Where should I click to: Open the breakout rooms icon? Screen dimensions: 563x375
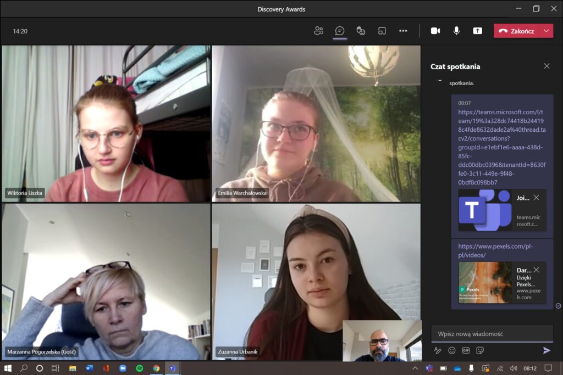click(x=382, y=31)
